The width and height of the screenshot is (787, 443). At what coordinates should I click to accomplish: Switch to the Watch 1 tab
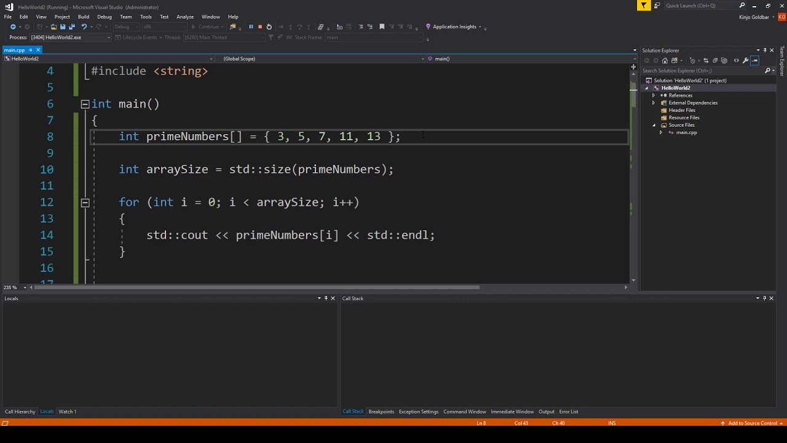(x=68, y=412)
